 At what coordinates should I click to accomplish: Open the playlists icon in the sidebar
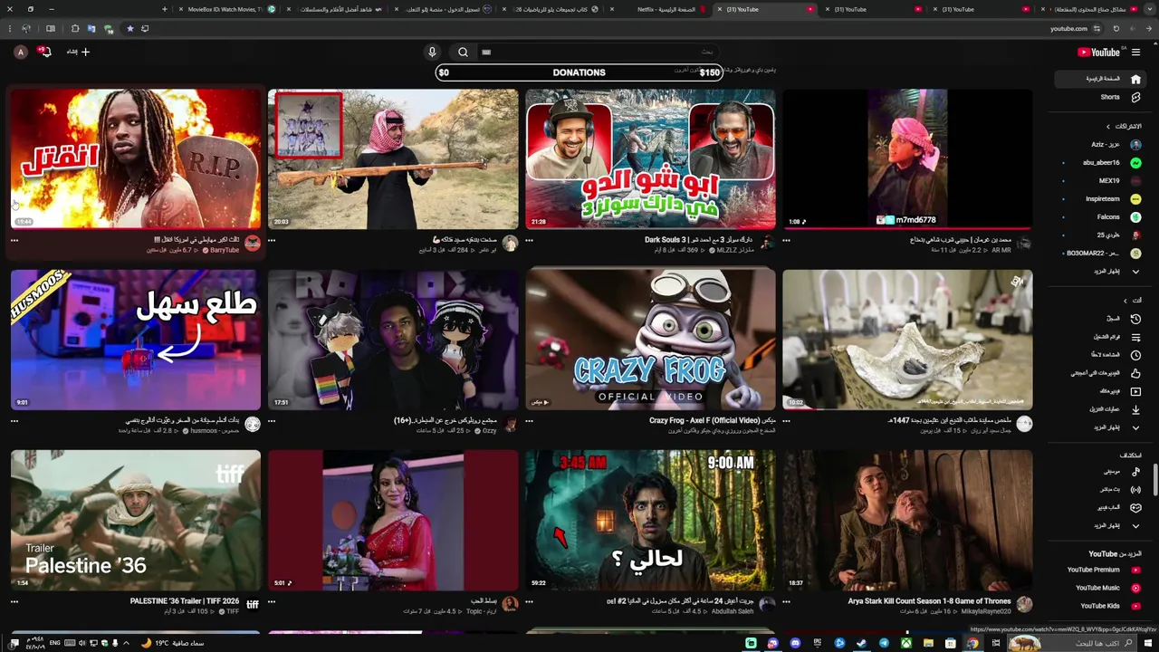1135,337
